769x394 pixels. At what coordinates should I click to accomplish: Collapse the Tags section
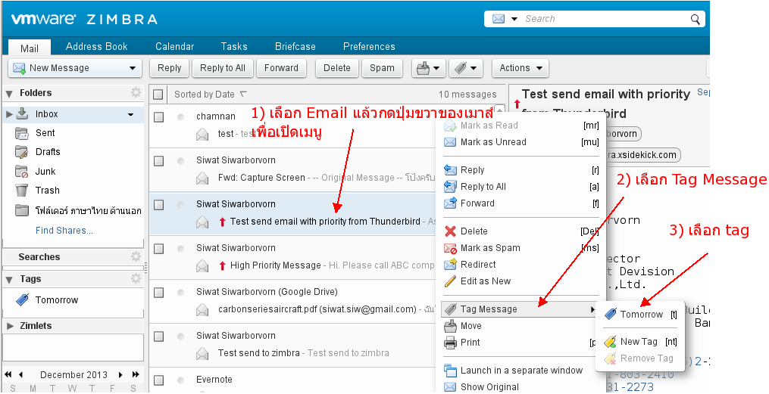9,280
